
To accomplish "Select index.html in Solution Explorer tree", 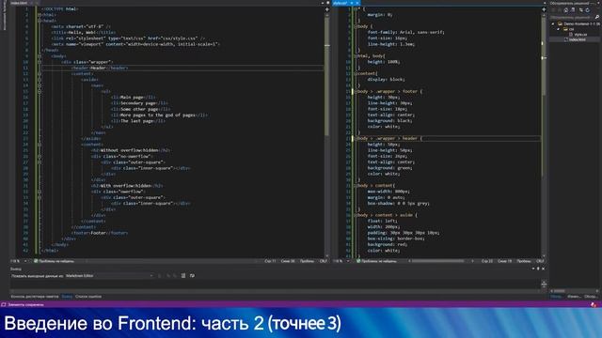I will (578, 39).
